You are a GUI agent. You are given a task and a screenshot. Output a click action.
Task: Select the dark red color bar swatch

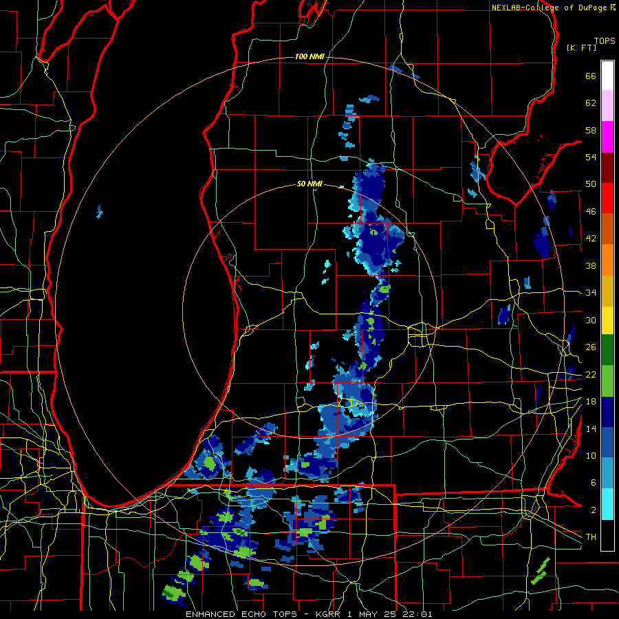click(607, 167)
